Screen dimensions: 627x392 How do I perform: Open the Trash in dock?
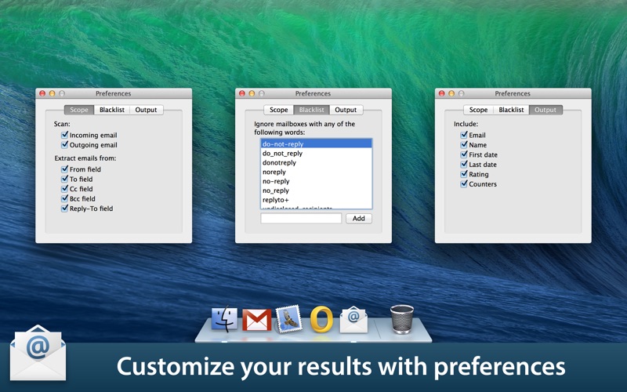402,319
